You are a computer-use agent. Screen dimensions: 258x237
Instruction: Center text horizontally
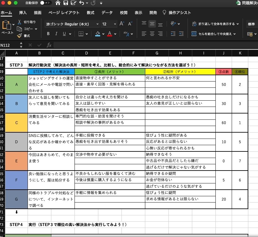152,34
